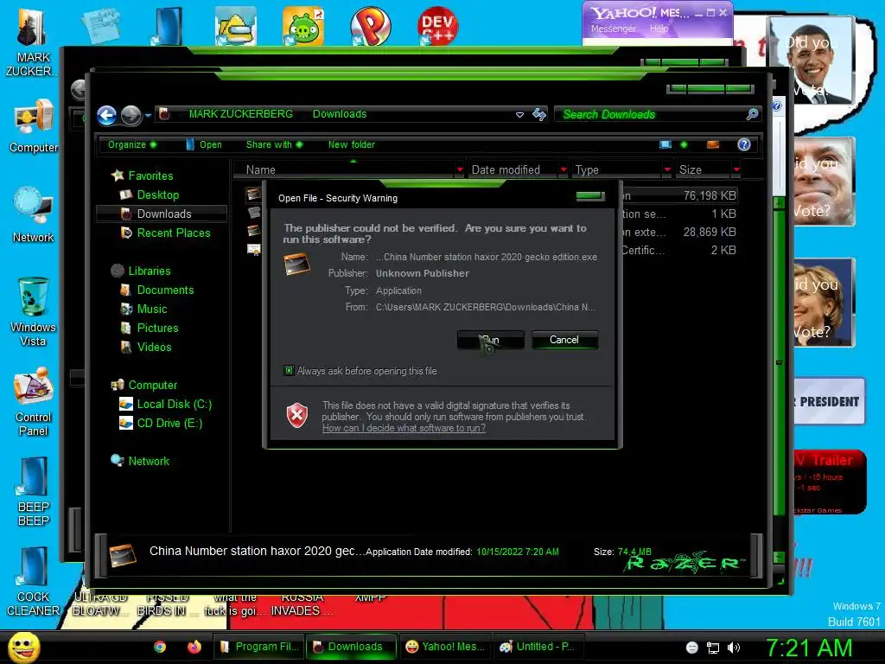Open Help menu in Yahoo Messenger
885x664 pixels.
[659, 29]
